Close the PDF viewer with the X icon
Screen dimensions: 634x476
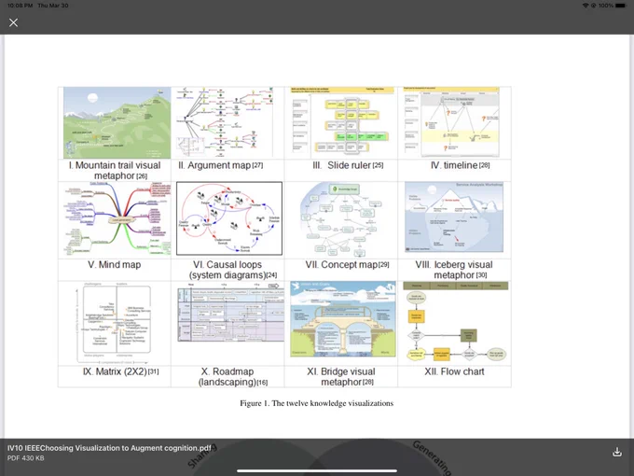click(13, 22)
